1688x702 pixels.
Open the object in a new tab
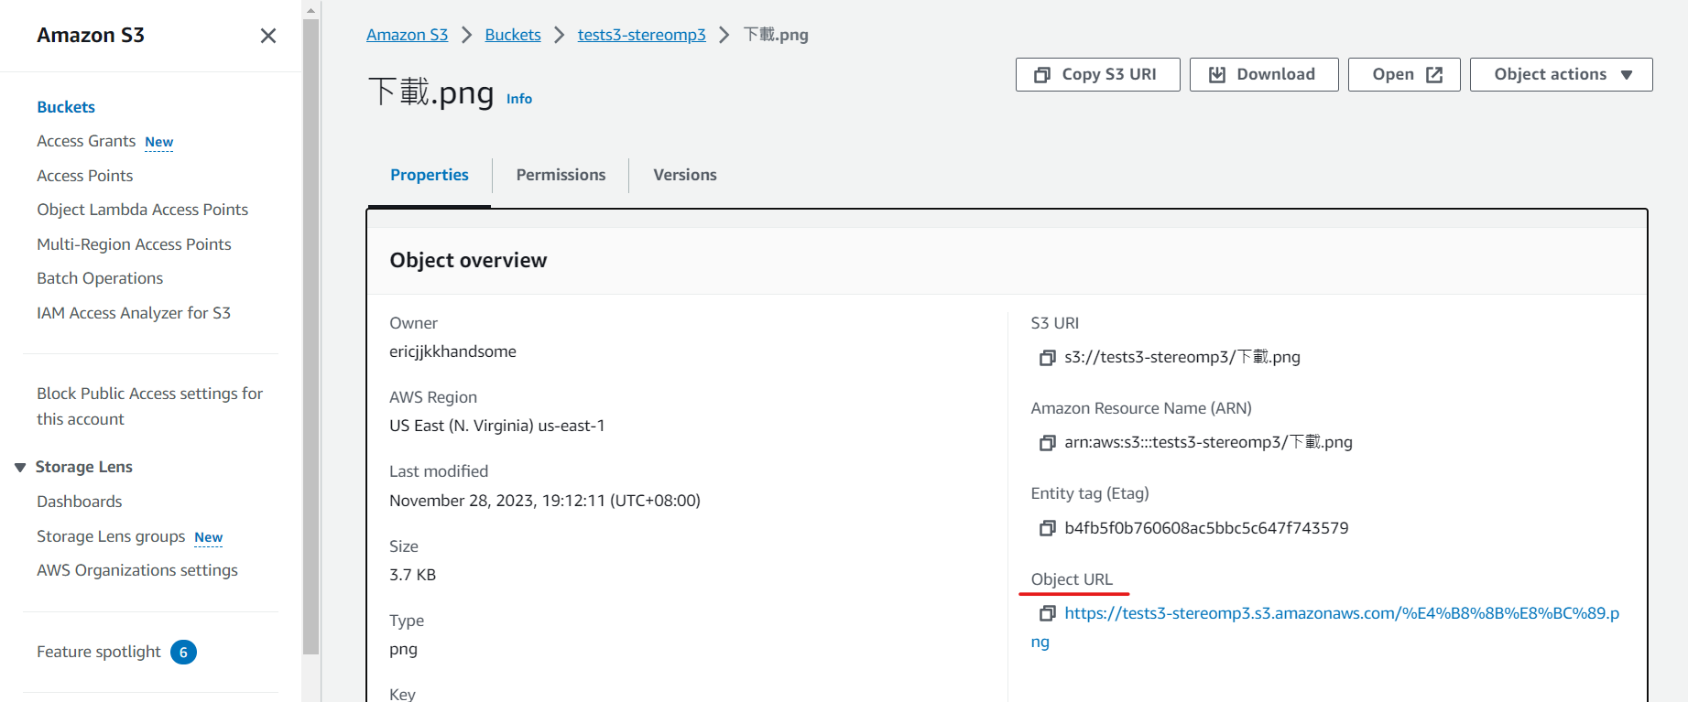[1404, 74]
